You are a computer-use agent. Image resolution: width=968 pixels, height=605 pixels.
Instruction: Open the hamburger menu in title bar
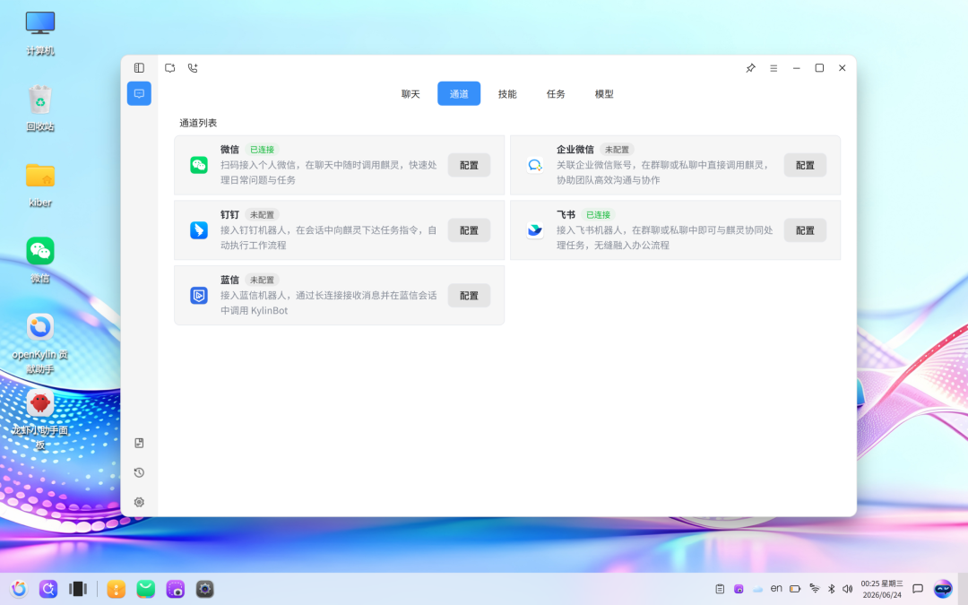click(x=774, y=68)
